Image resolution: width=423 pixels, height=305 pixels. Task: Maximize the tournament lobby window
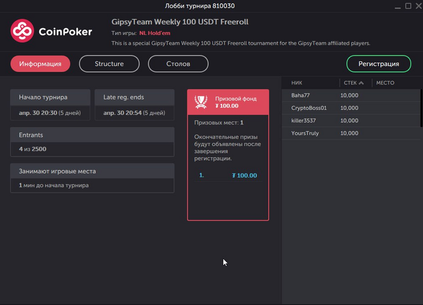tap(408, 6)
